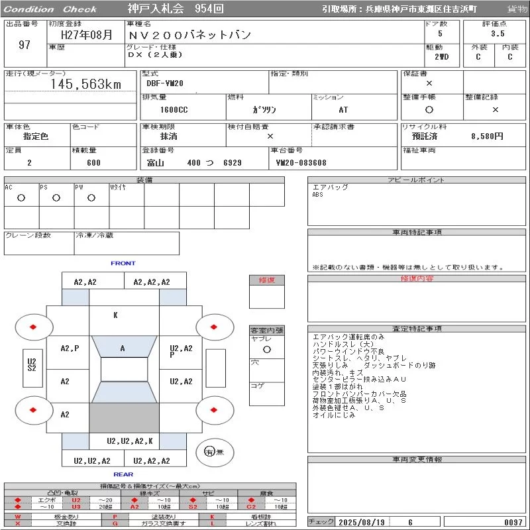The width and height of the screenshot is (530, 530).
Task: Click the note パワーウインドウ不良
Action: [x=348, y=351]
